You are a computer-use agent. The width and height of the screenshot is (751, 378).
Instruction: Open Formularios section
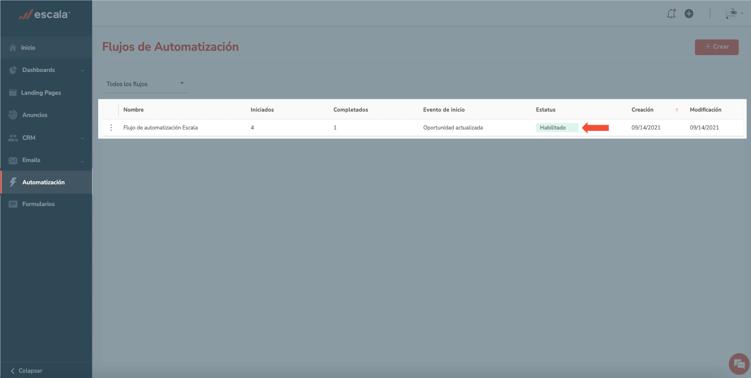click(46, 204)
